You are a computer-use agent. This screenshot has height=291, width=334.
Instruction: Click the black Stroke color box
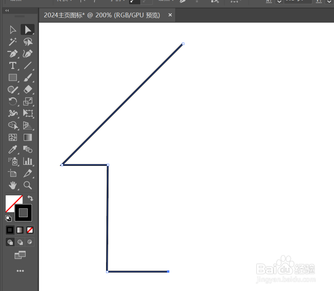coord(23,213)
